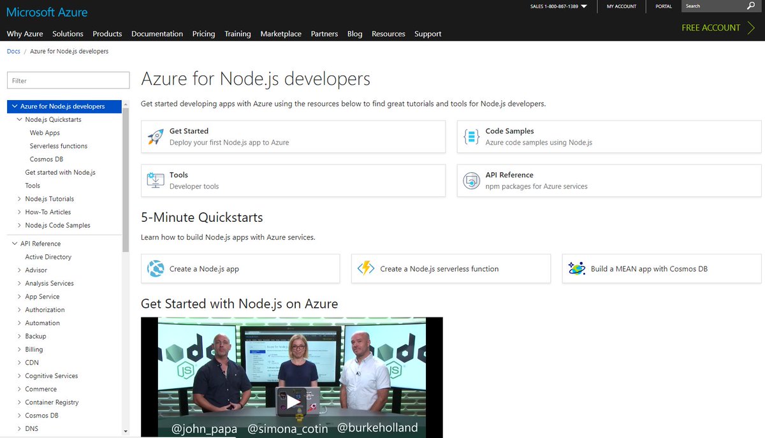Collapse the Node.js Quickstarts section

(20, 120)
